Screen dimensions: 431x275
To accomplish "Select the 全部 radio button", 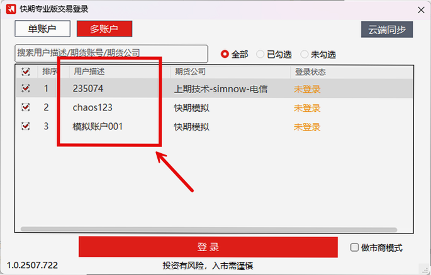I will [x=225, y=54].
